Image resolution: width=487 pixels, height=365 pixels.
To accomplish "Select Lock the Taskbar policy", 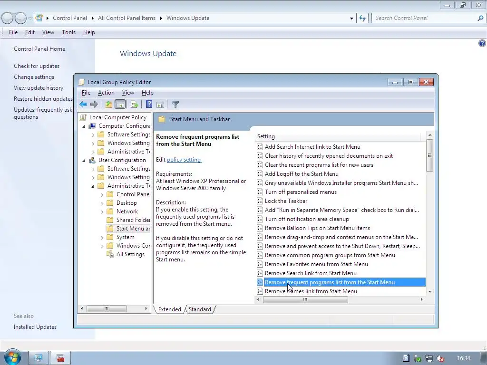I will point(286,201).
